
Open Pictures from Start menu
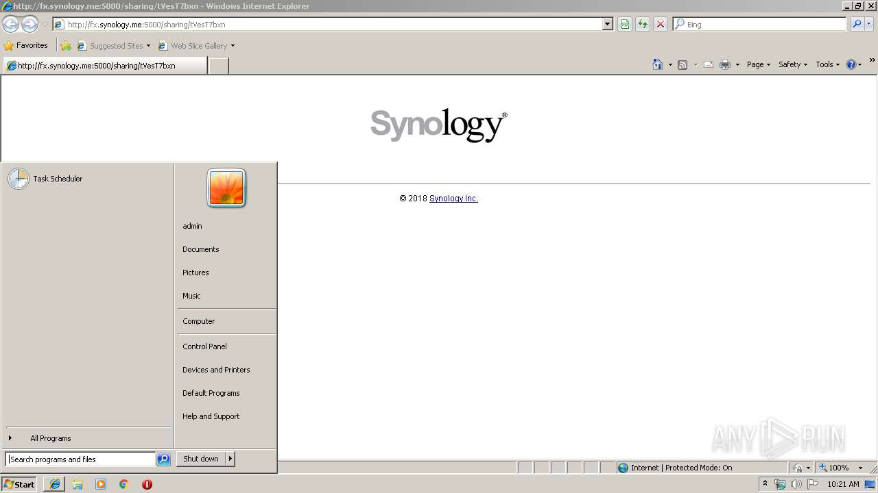point(226,273)
